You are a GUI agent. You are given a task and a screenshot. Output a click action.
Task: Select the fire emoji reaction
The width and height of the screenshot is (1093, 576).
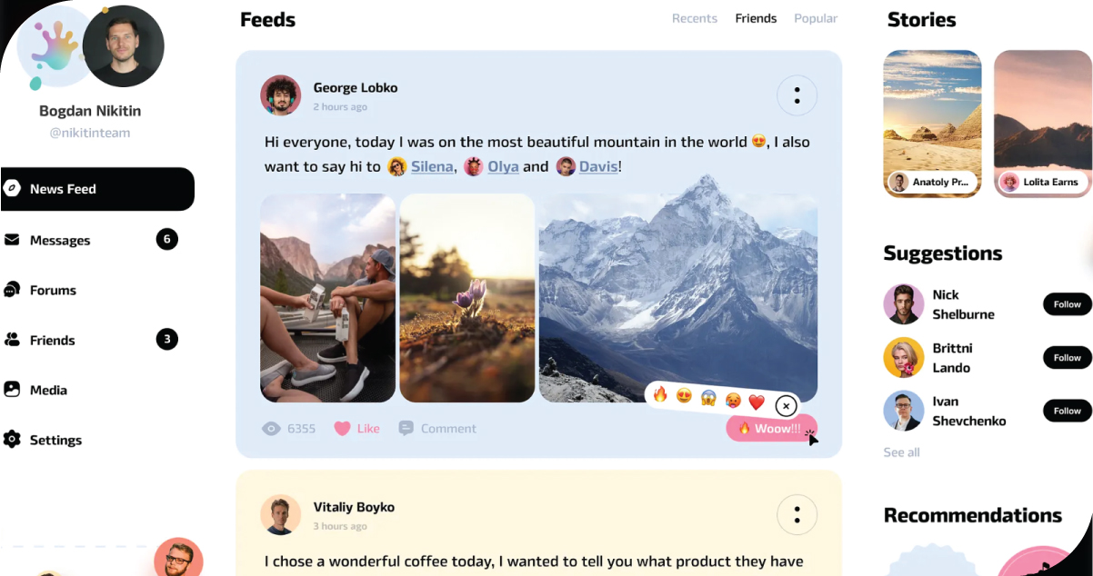point(661,398)
